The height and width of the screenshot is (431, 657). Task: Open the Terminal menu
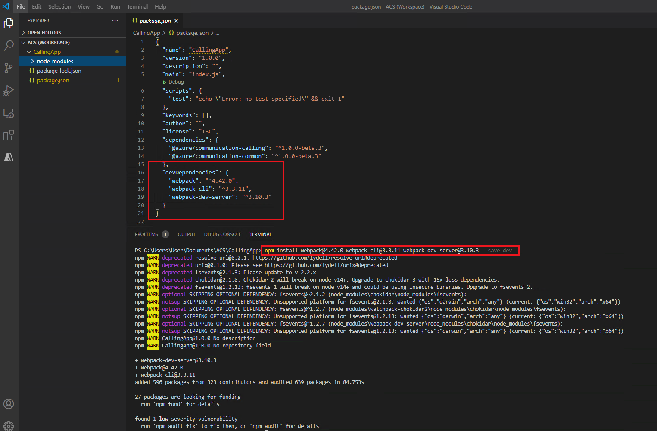point(137,6)
